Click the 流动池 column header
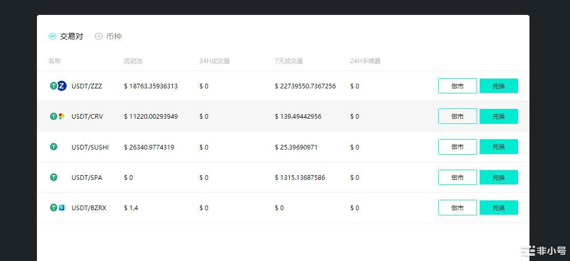The height and width of the screenshot is (261, 570). click(x=133, y=61)
